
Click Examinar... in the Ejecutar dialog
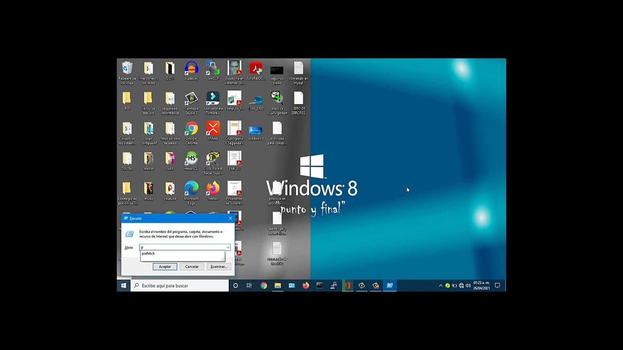click(219, 266)
